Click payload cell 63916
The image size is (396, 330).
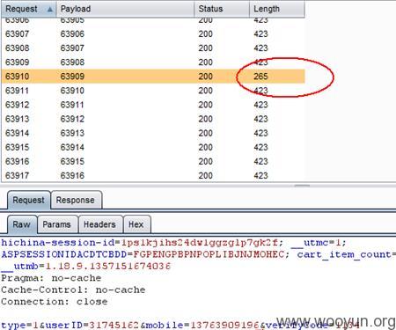[x=72, y=175]
